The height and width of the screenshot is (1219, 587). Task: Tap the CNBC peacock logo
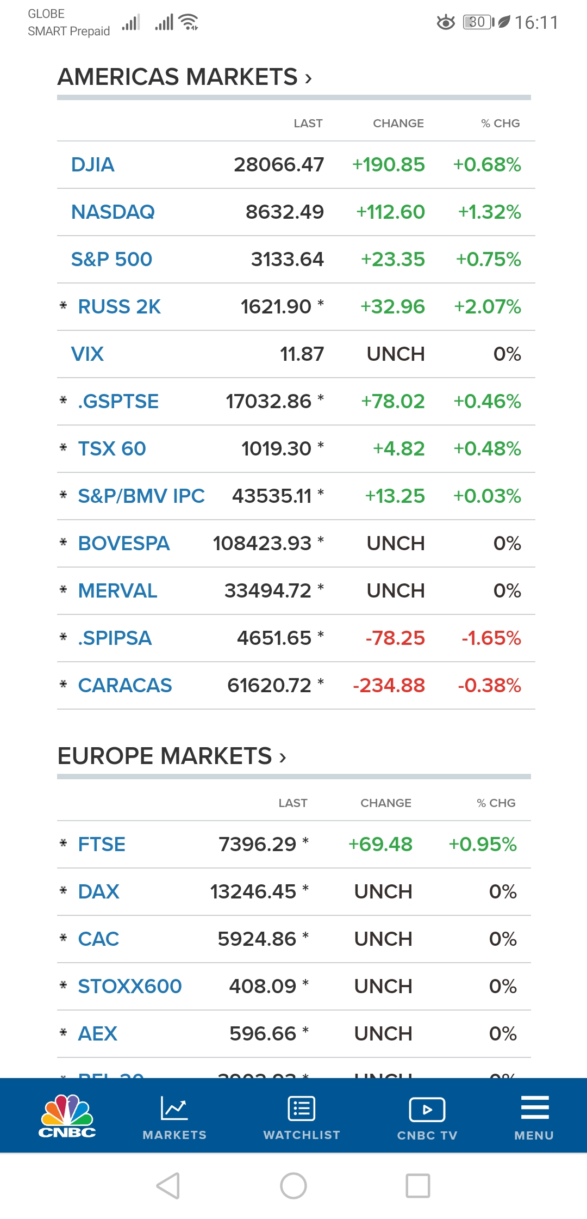tap(67, 1116)
